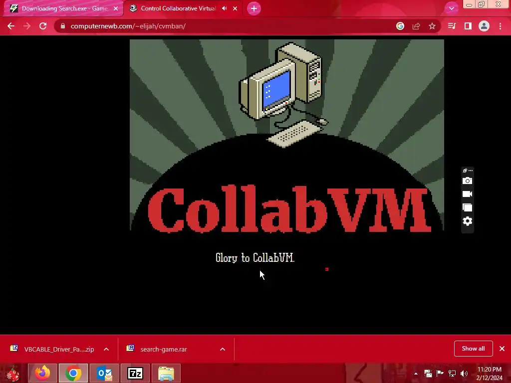Open the tab search dropdown
Viewport: 511px width, 383px height.
point(451,8)
